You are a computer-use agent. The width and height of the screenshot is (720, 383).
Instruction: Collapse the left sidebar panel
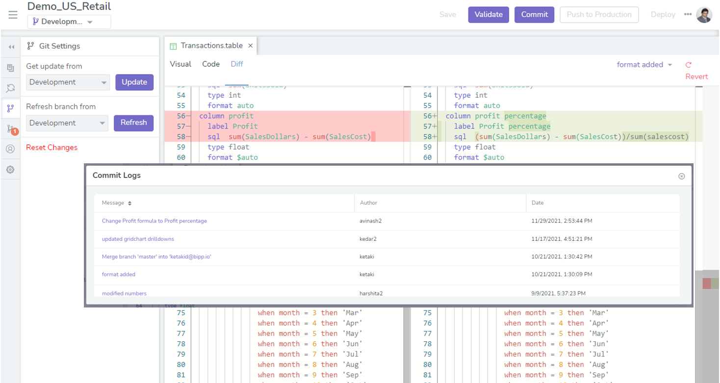[10, 46]
